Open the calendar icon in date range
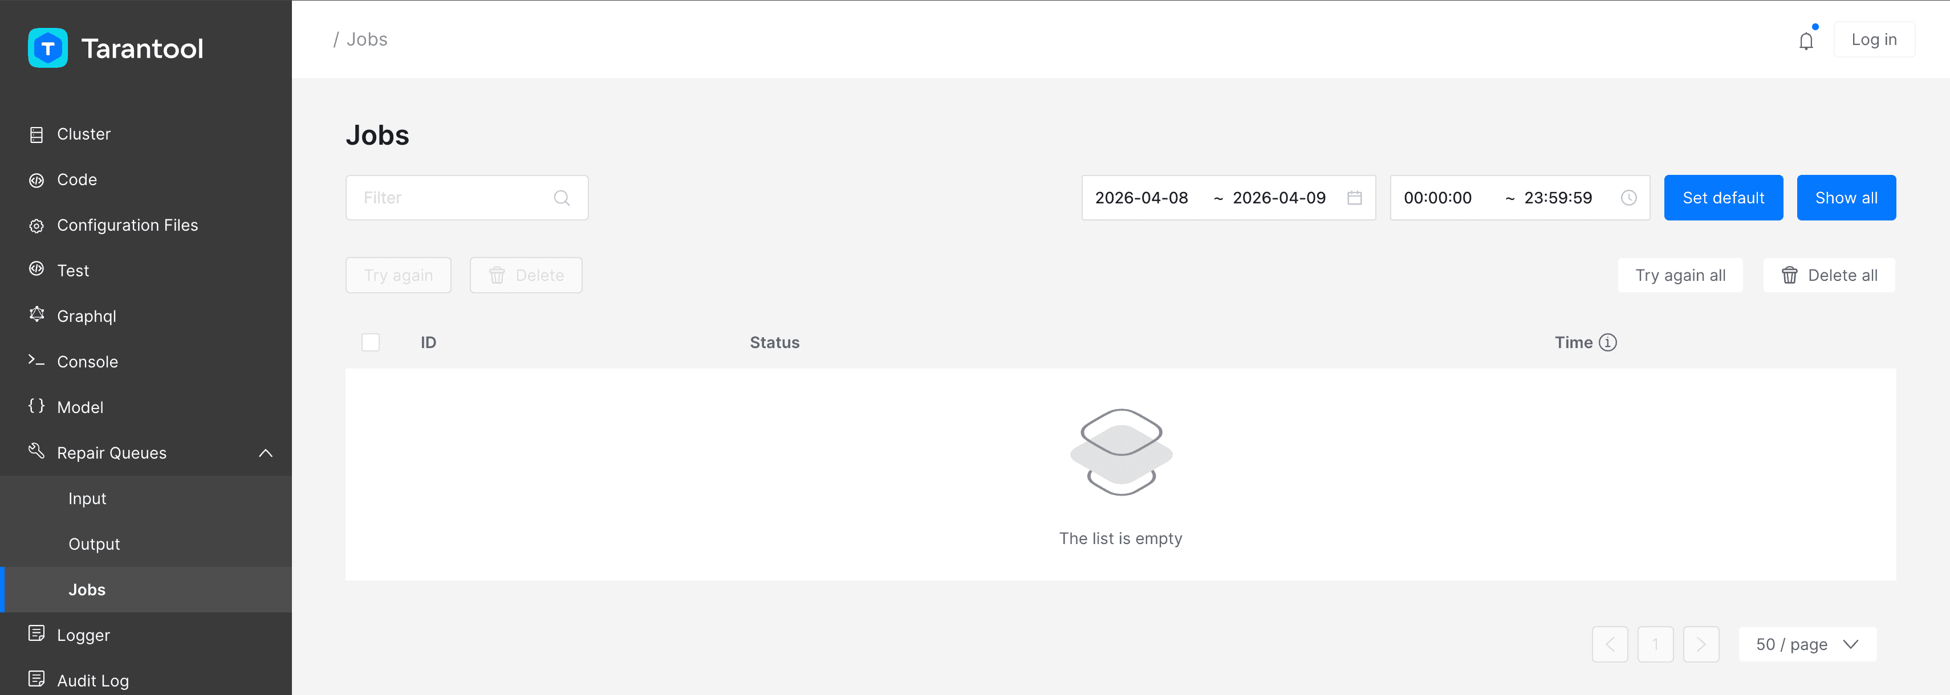This screenshot has width=1950, height=695. pyautogui.click(x=1354, y=198)
